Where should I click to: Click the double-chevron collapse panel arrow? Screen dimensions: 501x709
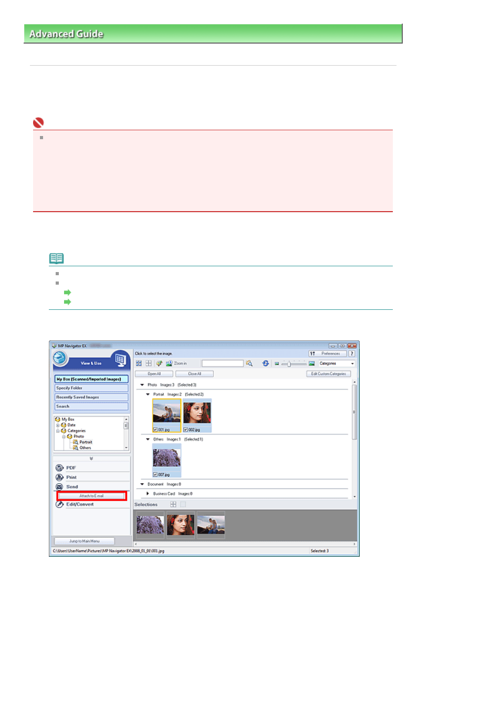pos(91,458)
